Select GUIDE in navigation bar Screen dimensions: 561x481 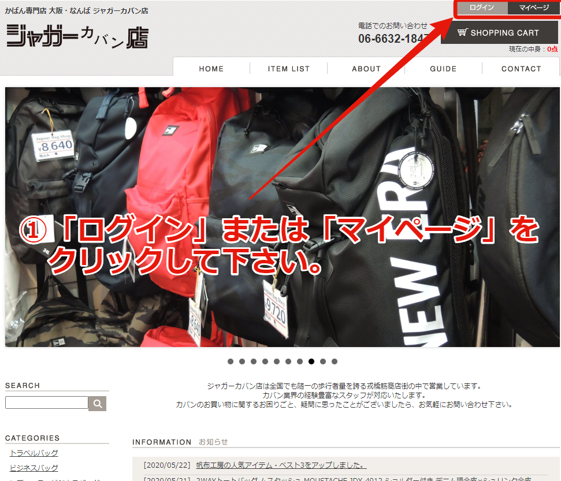pos(443,69)
